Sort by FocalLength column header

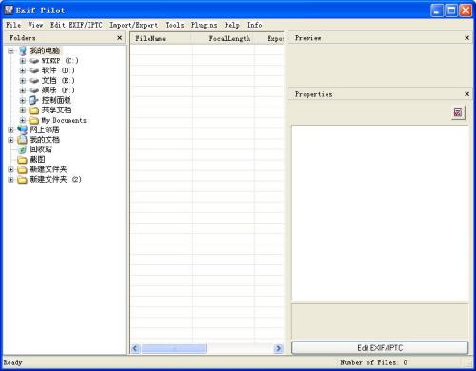223,38
